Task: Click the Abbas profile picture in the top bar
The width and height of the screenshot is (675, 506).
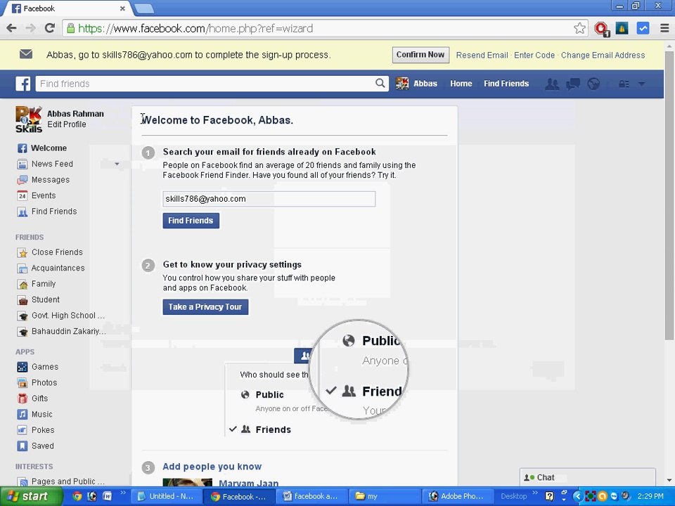Action: coord(402,84)
